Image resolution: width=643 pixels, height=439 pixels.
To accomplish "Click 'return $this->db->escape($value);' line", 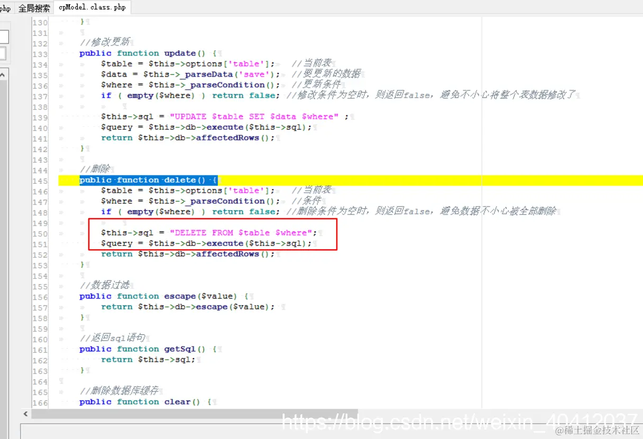I will [188, 307].
